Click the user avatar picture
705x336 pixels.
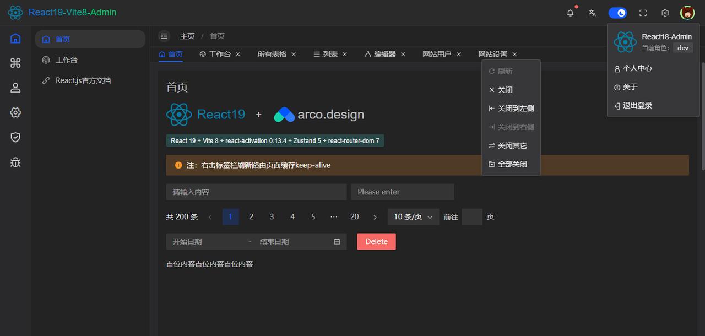click(687, 13)
